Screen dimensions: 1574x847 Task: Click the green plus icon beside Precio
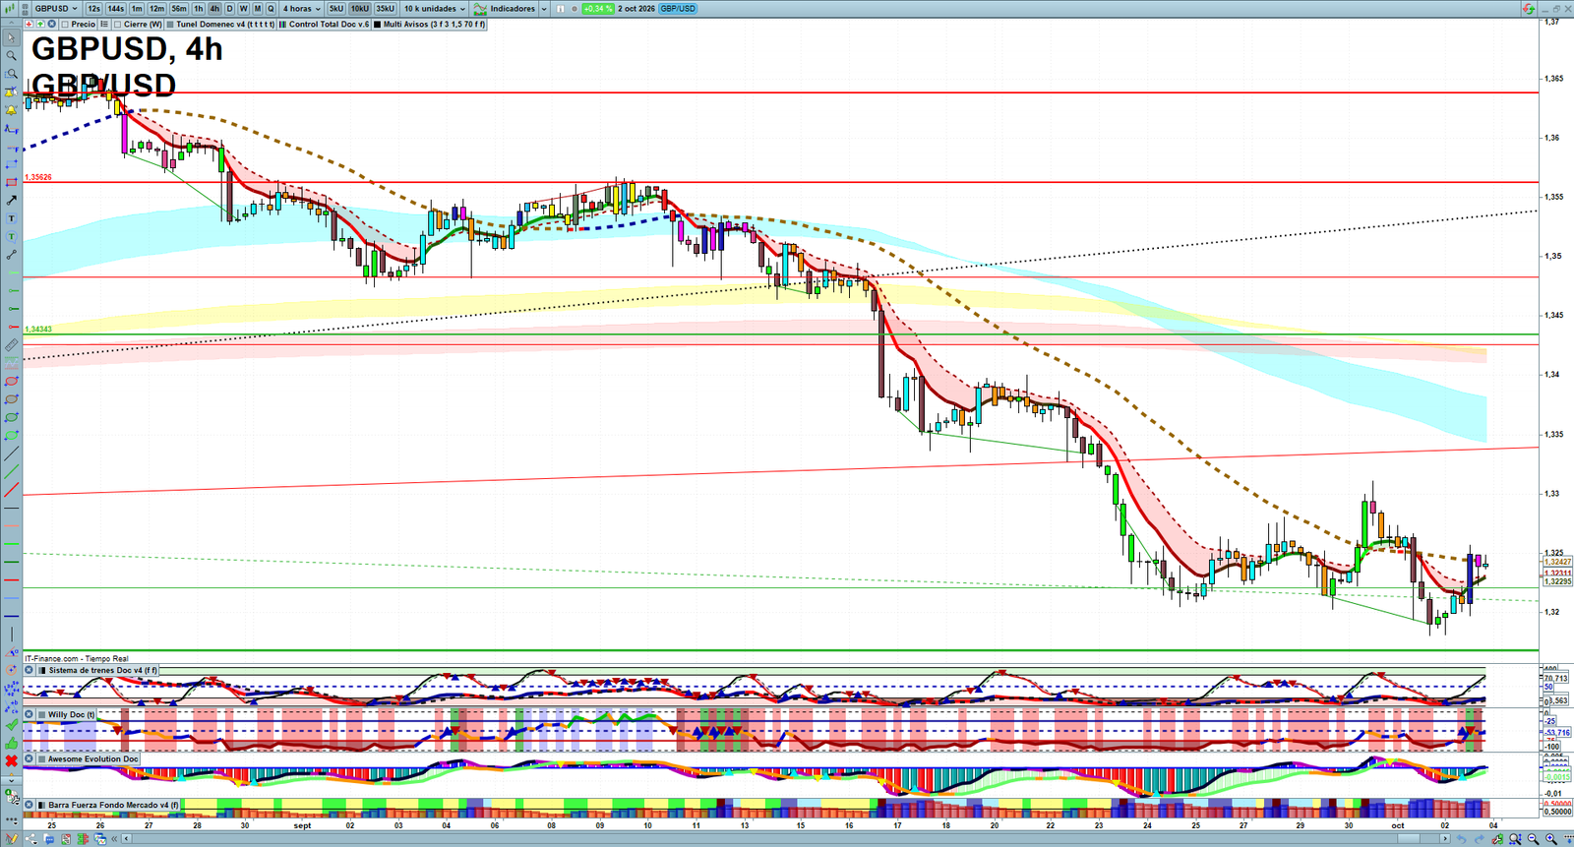pos(39,24)
